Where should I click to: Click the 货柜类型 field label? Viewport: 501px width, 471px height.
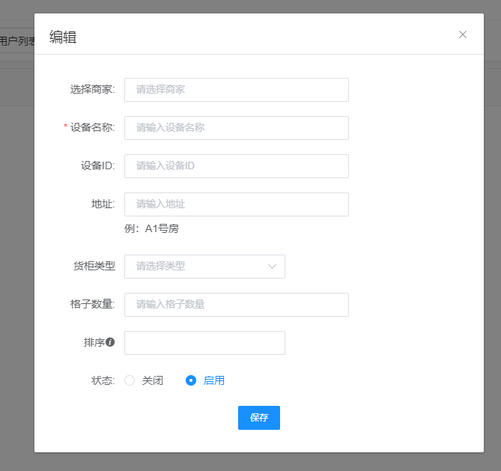click(x=94, y=267)
